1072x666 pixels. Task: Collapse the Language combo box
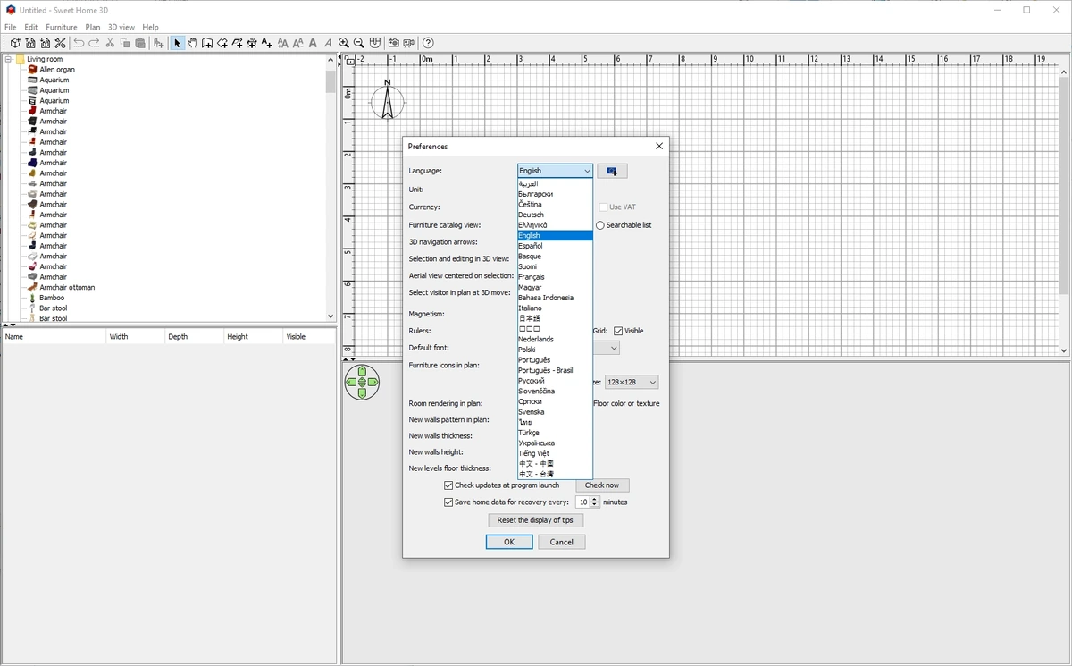[x=555, y=171]
